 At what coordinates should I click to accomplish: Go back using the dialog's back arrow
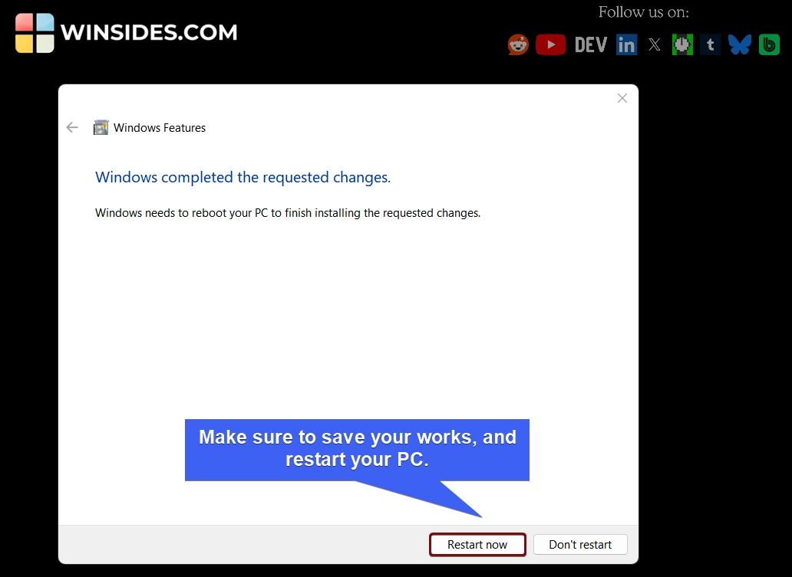tap(72, 128)
